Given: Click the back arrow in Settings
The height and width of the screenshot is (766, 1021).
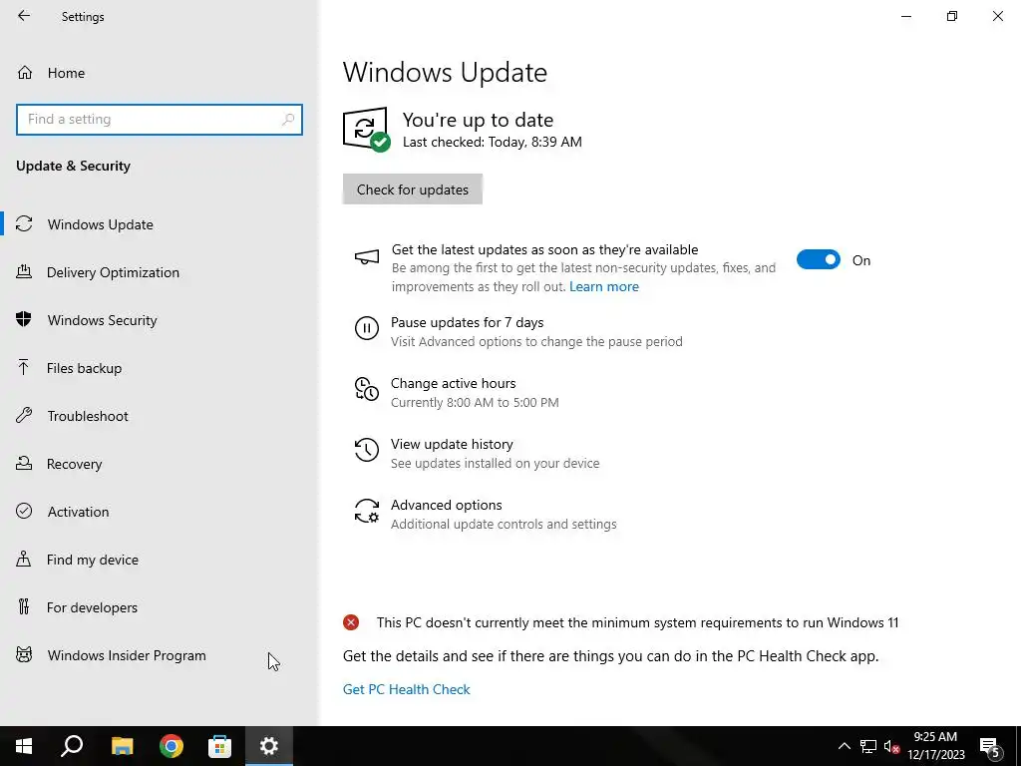Looking at the screenshot, I should click(24, 16).
